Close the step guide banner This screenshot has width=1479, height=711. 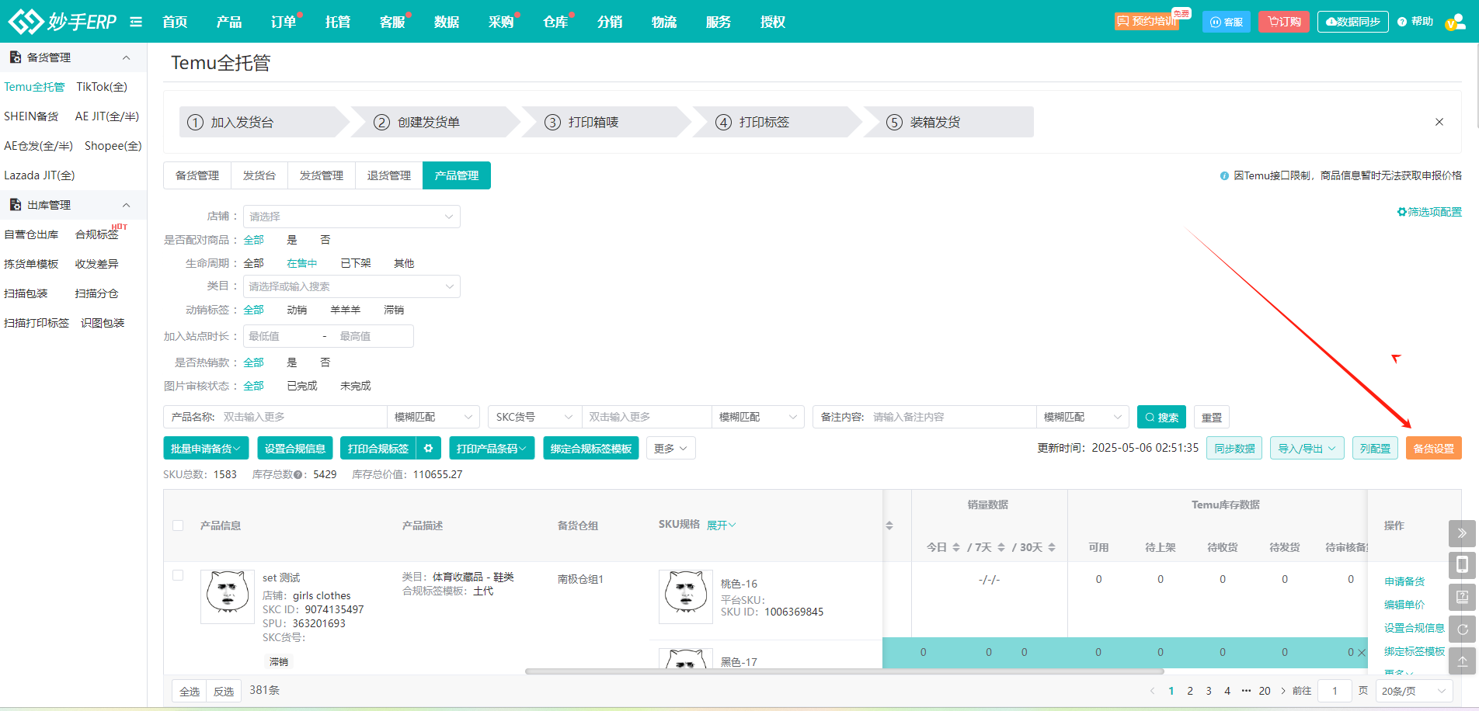click(1439, 122)
